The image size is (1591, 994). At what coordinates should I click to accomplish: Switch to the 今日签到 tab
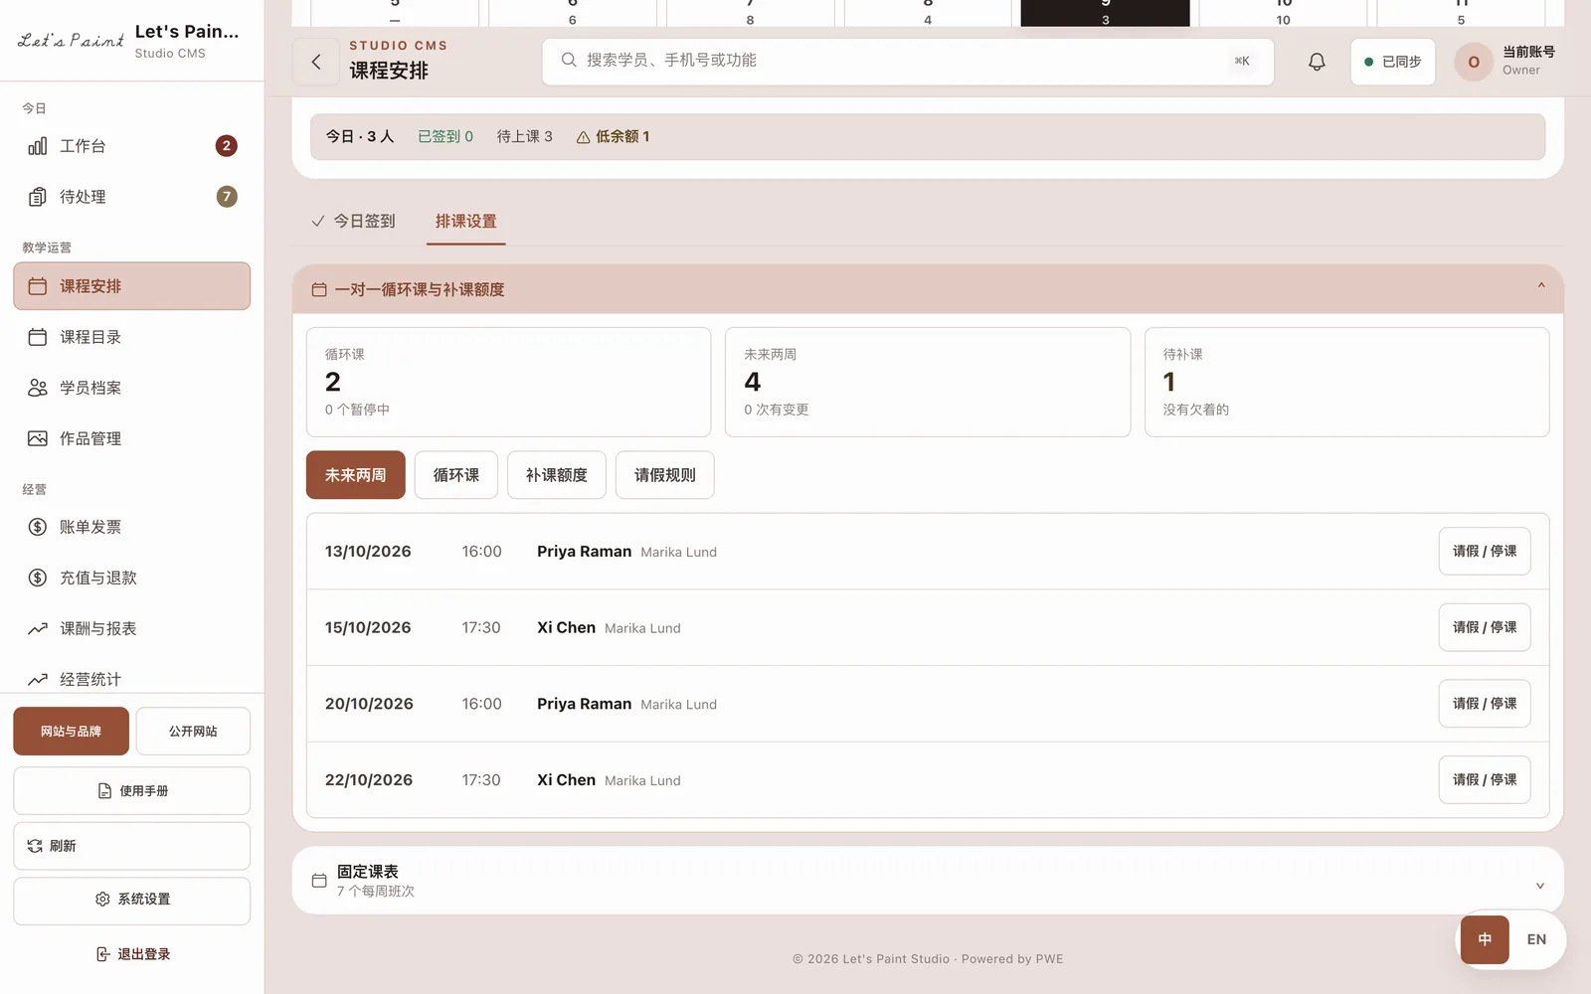coord(353,222)
